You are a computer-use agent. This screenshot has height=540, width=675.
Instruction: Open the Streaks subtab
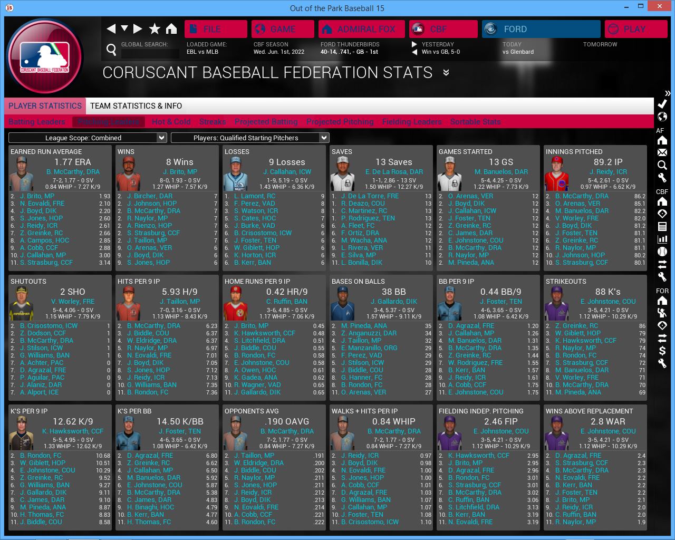[x=213, y=122]
